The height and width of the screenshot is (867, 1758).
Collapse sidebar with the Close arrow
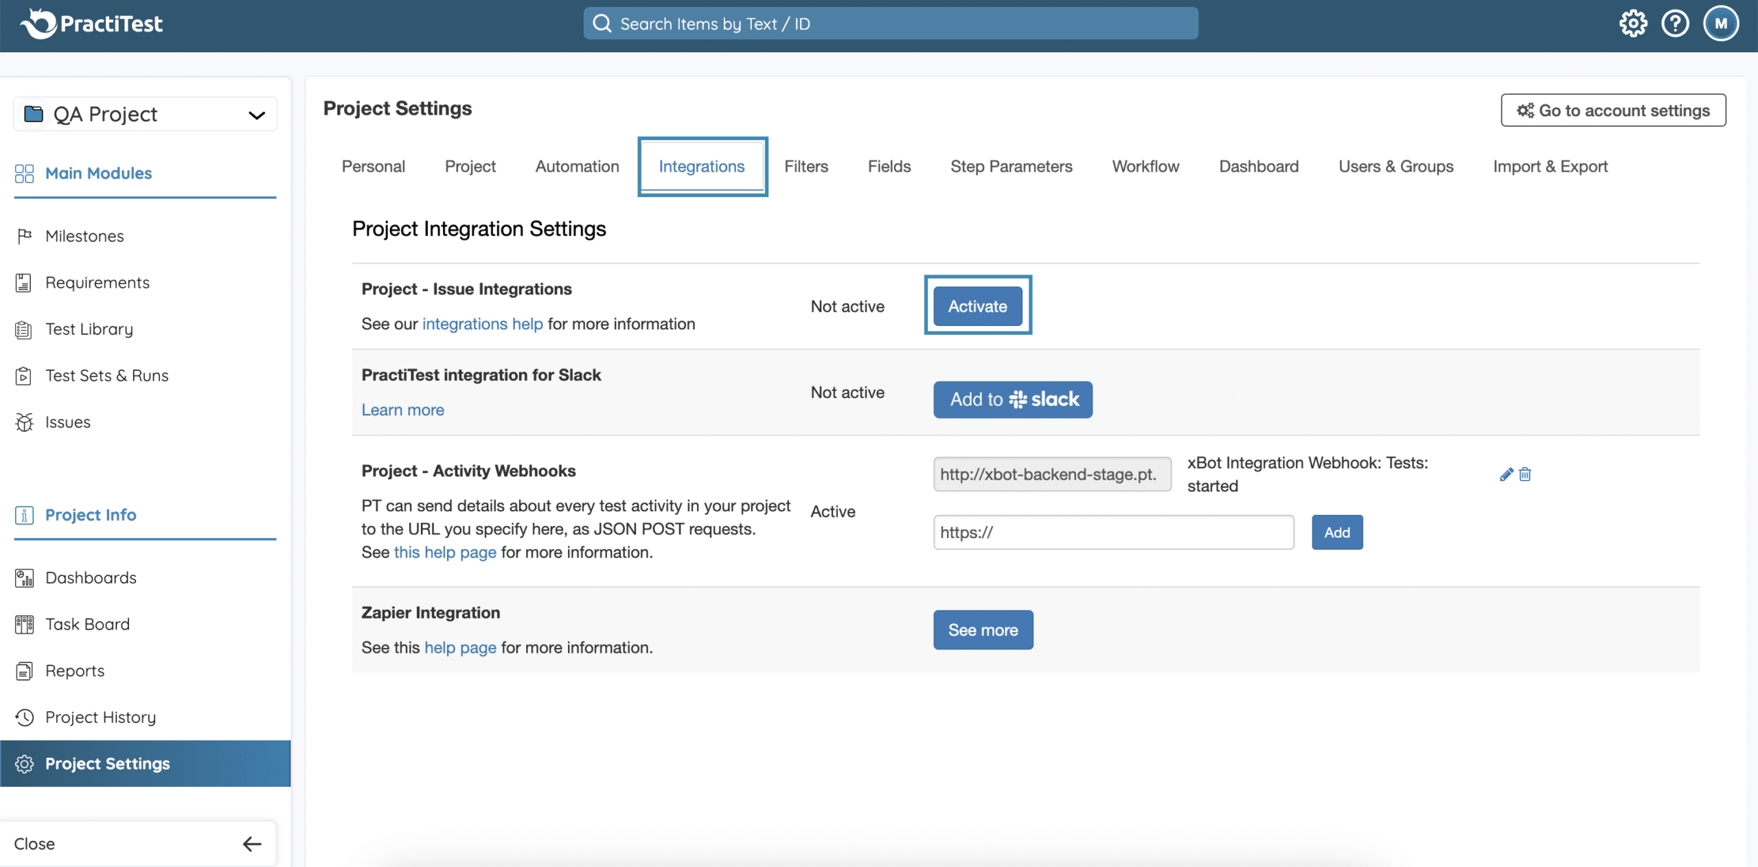[x=252, y=844]
